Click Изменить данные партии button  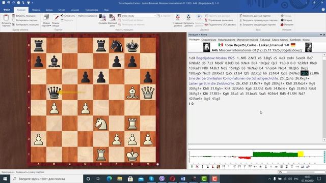pyautogui.click(x=255, y=16)
